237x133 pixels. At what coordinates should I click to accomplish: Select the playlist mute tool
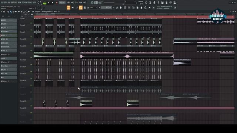click(16, 11)
